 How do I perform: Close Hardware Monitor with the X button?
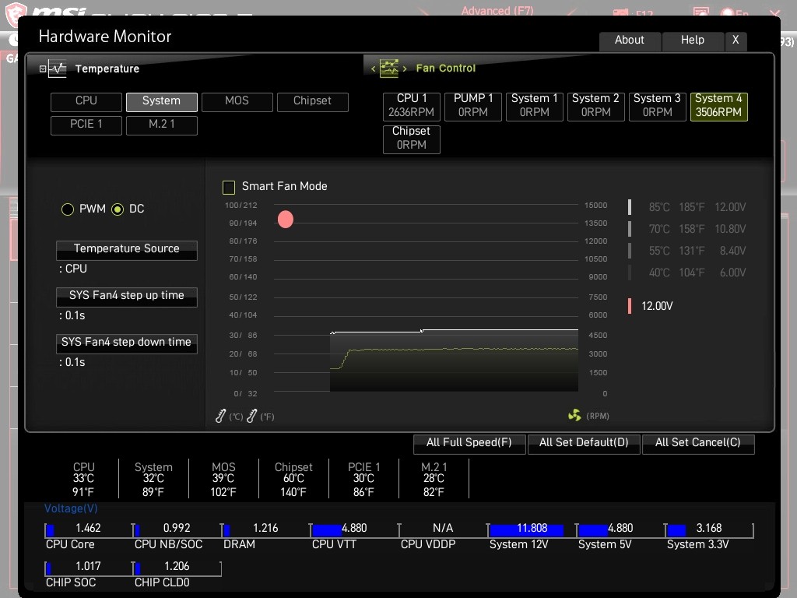pyautogui.click(x=735, y=40)
